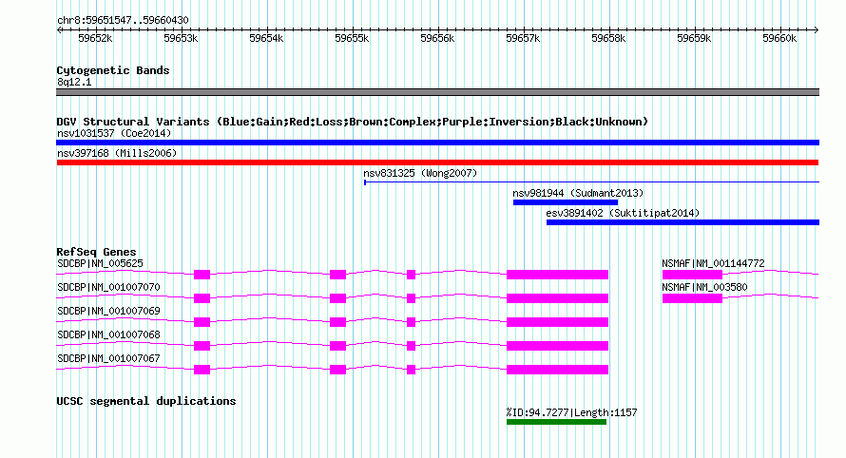Click the 59658k ruler label
Image resolution: width=846 pixels, height=458 pixels.
coord(608,38)
